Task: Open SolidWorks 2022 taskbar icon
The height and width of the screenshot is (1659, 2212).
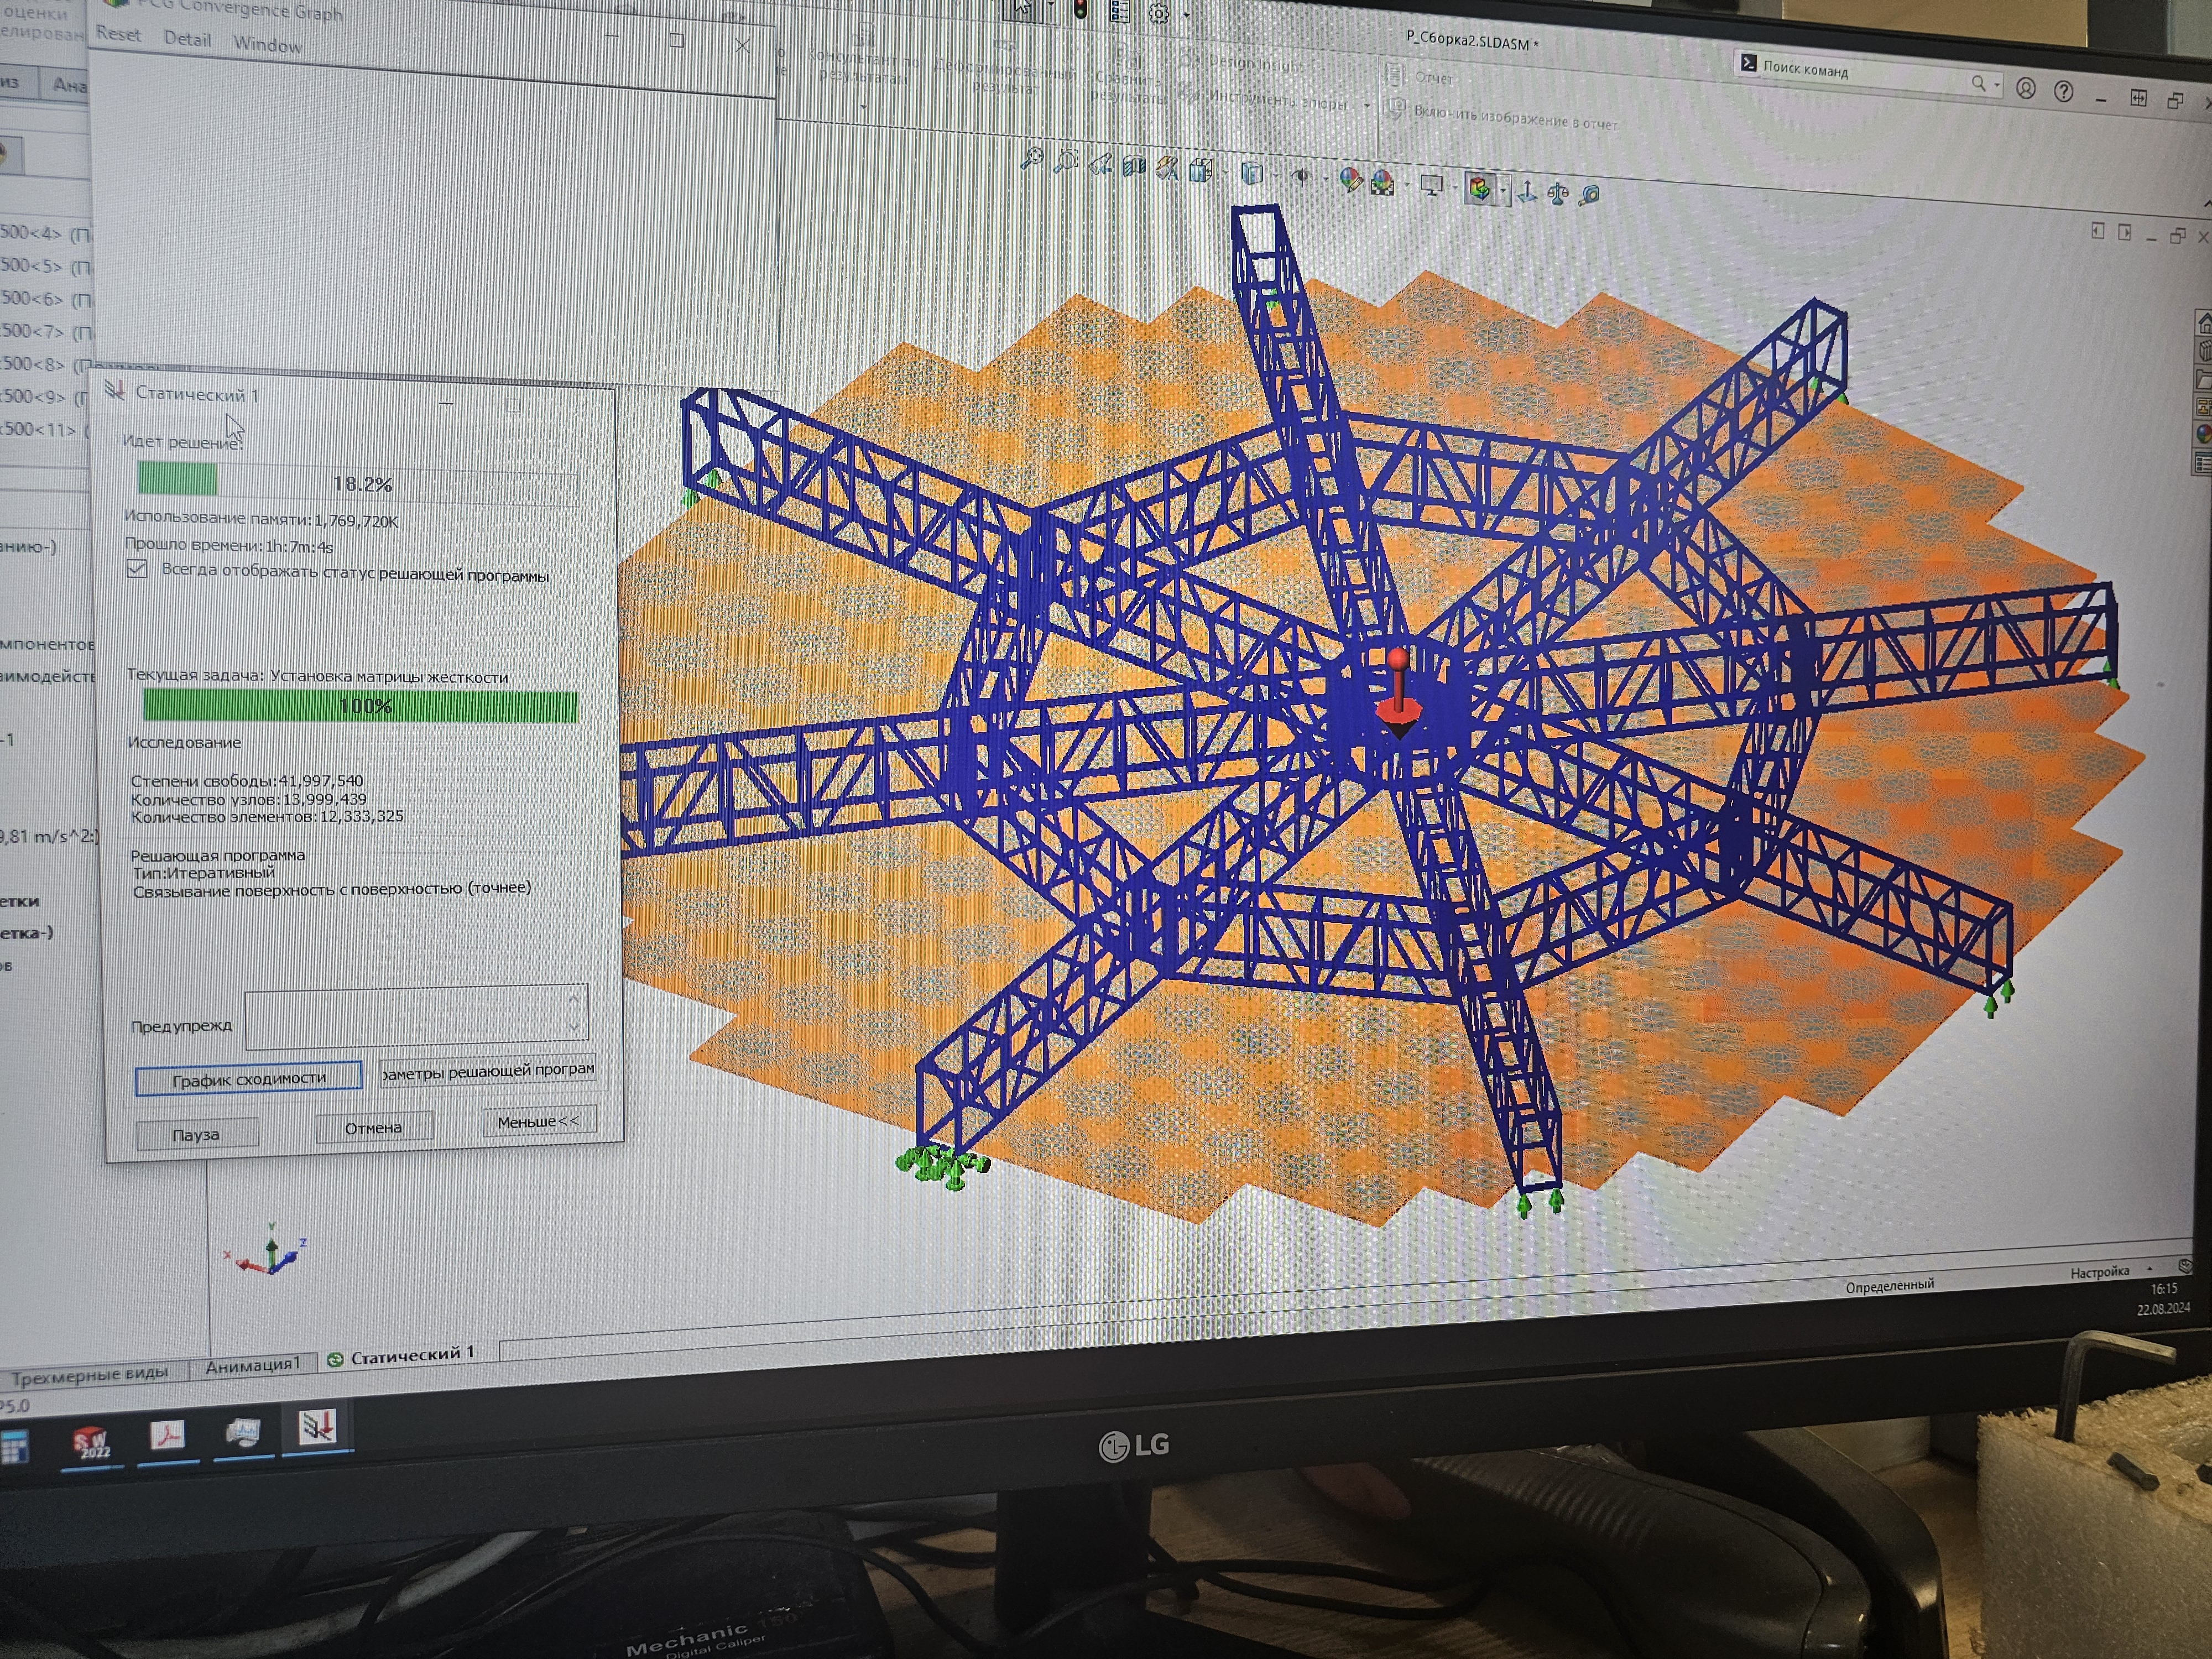Action: coord(93,1442)
